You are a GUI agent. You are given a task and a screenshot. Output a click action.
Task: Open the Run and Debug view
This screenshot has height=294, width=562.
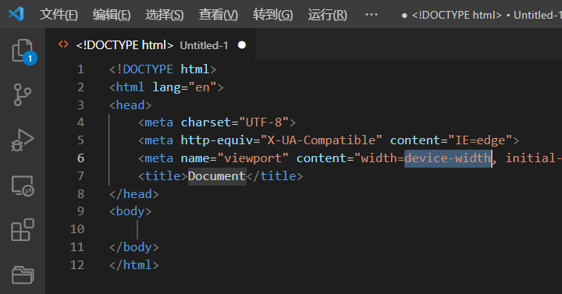coord(22,140)
